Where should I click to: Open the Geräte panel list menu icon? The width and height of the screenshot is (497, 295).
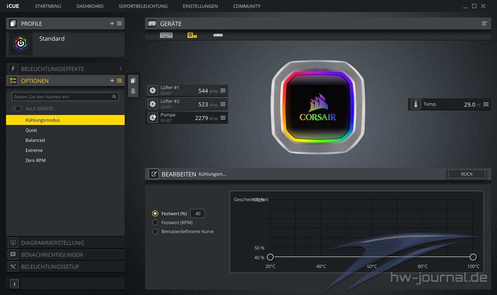(485, 24)
